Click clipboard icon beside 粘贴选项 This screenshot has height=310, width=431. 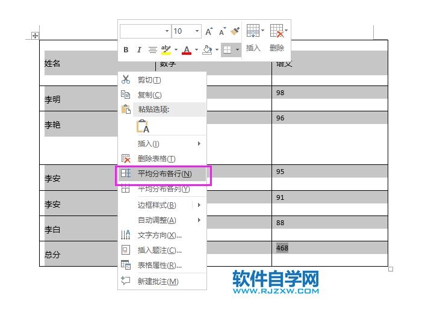[126, 109]
